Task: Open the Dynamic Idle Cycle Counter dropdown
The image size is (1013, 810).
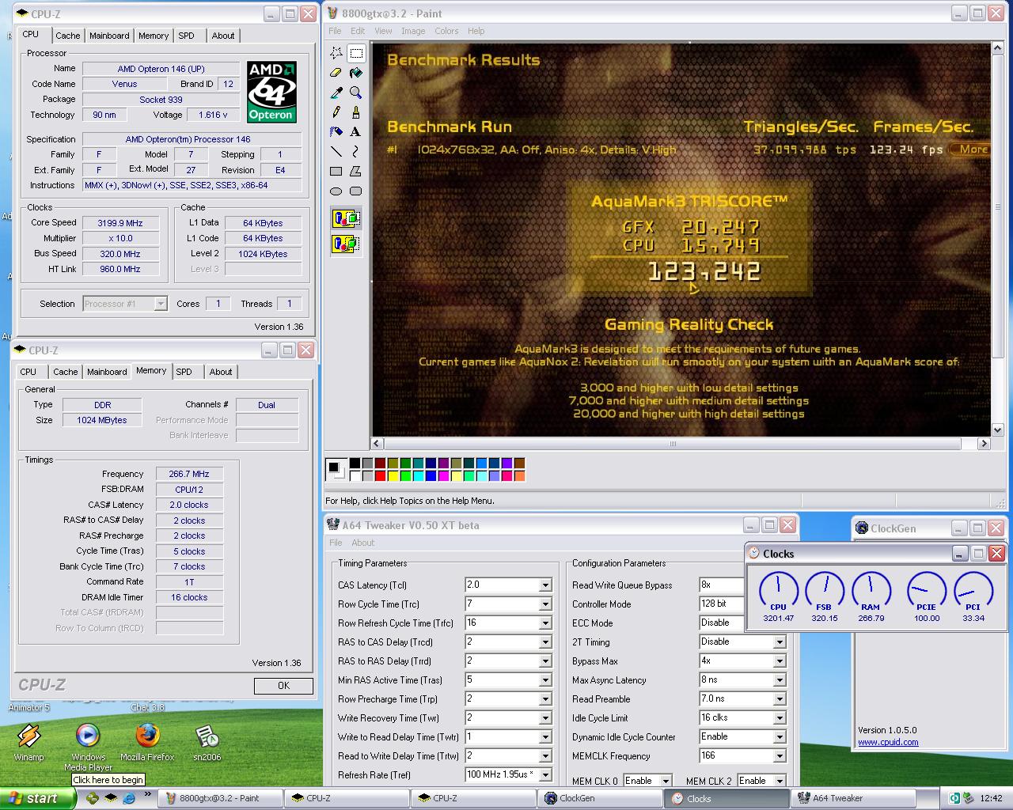Action: pos(780,737)
